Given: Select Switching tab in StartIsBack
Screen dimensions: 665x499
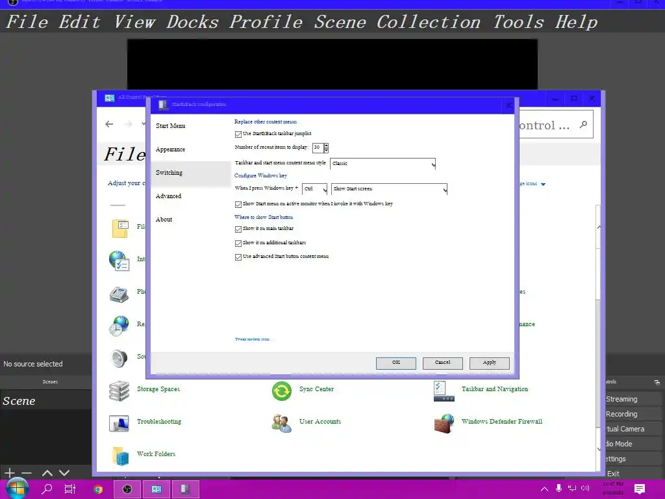Looking at the screenshot, I should tap(191, 173).
